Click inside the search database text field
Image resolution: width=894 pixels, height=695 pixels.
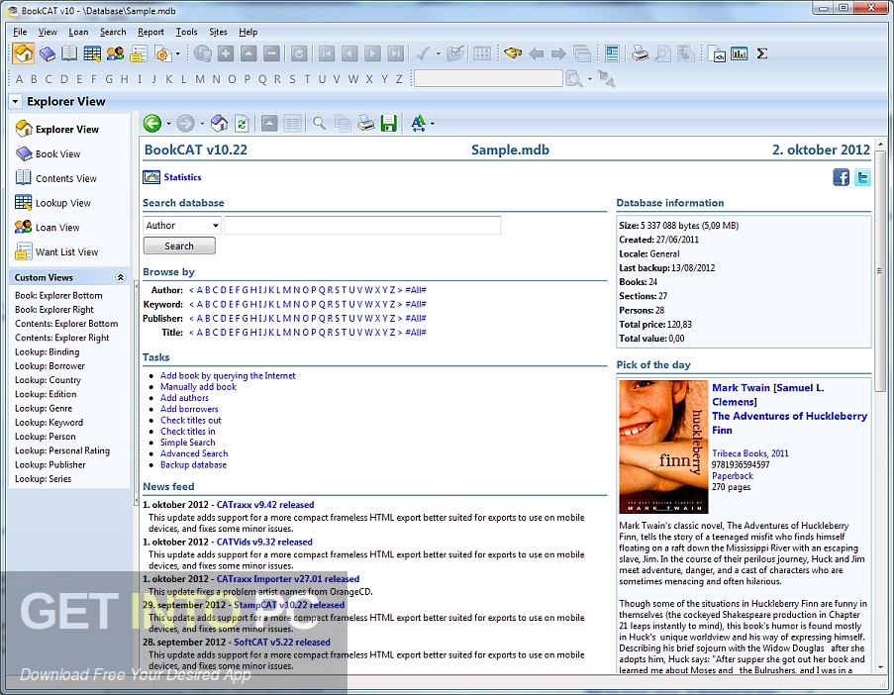[362, 225]
